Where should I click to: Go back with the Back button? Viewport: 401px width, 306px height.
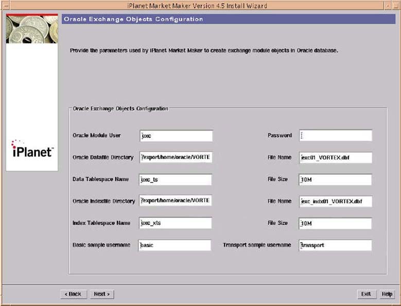click(74, 294)
